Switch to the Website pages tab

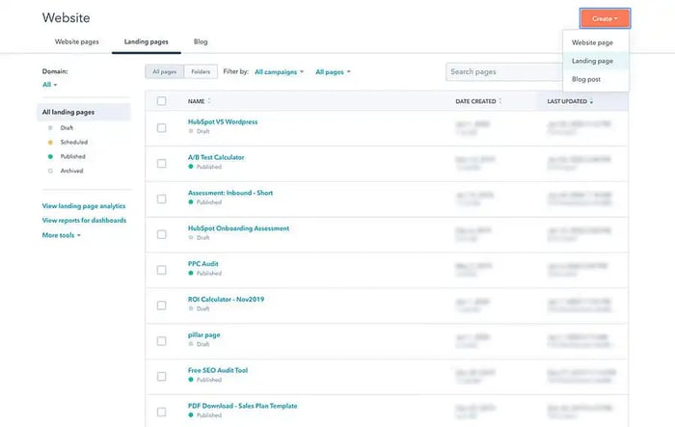point(76,41)
